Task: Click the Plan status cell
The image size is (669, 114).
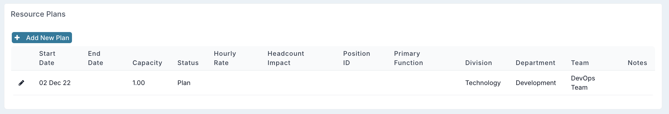Action: click(x=184, y=83)
